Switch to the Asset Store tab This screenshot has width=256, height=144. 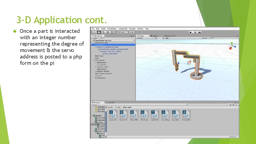(170, 36)
